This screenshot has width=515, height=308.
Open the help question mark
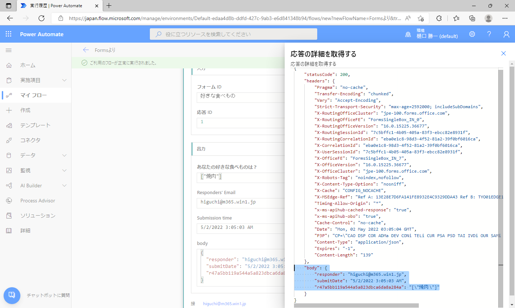489,34
